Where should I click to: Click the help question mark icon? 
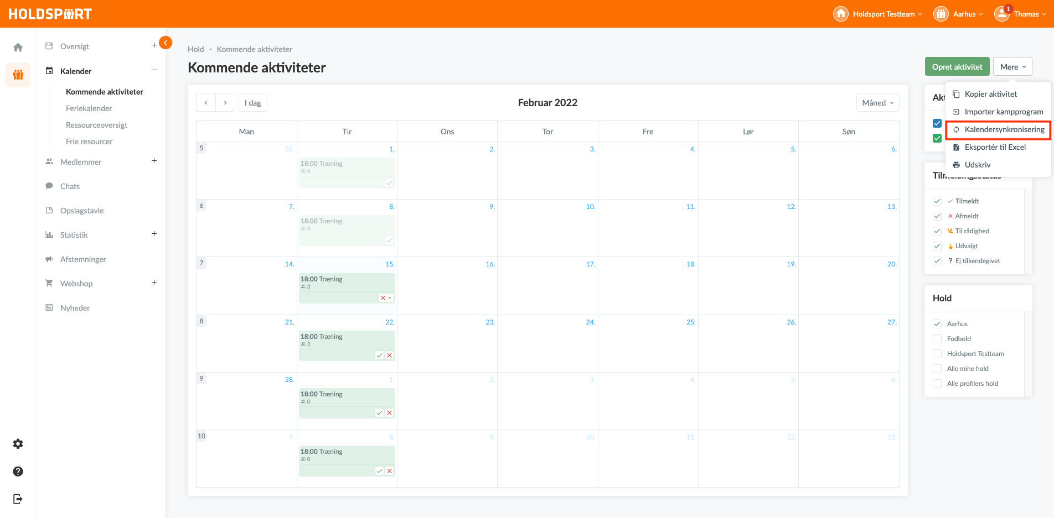click(18, 472)
